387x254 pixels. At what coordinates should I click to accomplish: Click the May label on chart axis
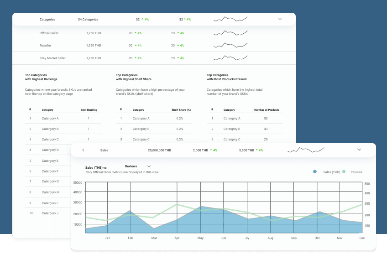tap(200, 238)
